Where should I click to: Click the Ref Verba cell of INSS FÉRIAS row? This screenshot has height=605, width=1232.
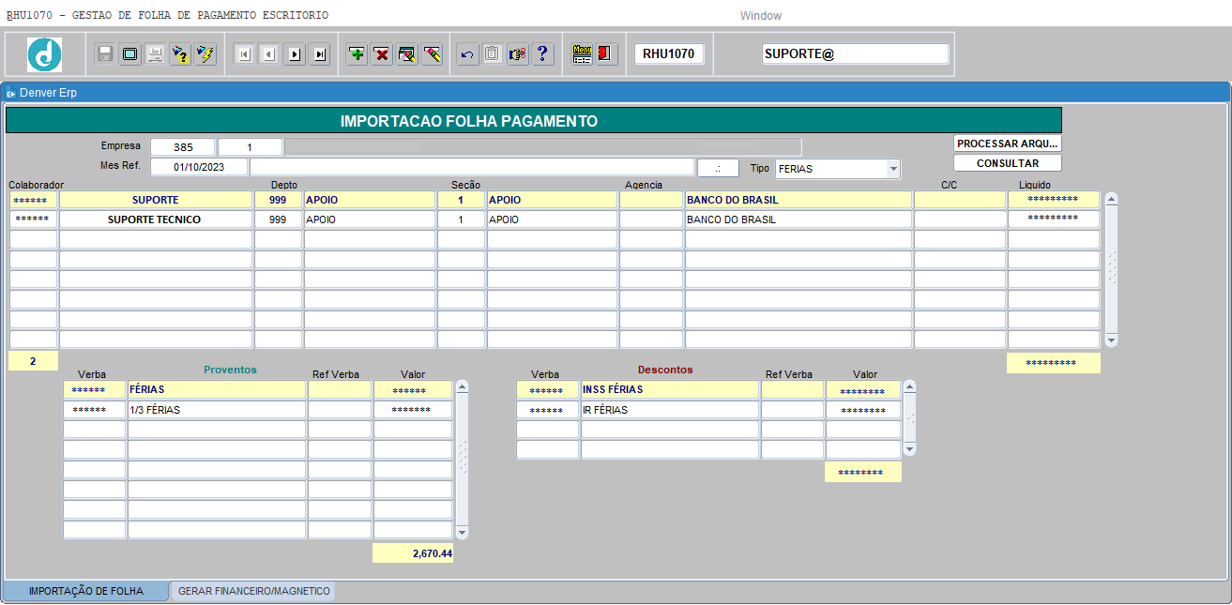tap(792, 389)
